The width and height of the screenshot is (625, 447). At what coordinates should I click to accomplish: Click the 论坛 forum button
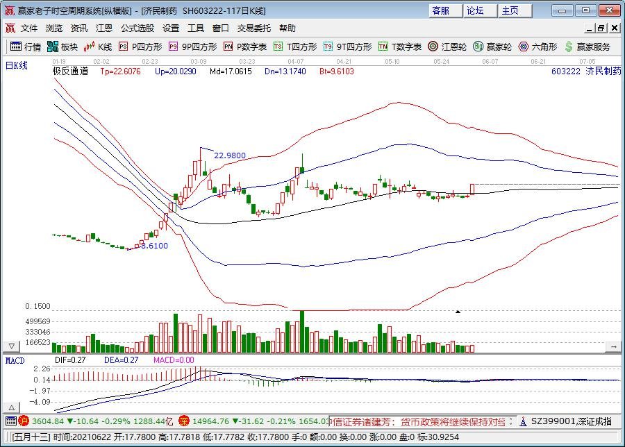pyautogui.click(x=480, y=10)
